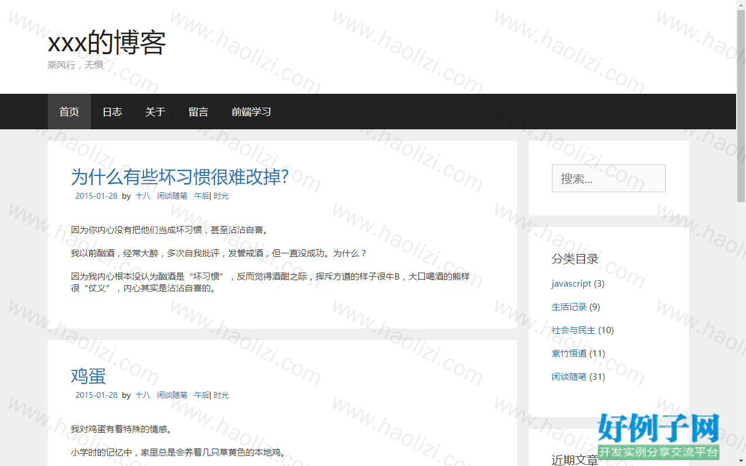Click paragraph 因为你内心没有把他们当成坏习惯
The width and height of the screenshot is (746, 466).
pos(171,231)
